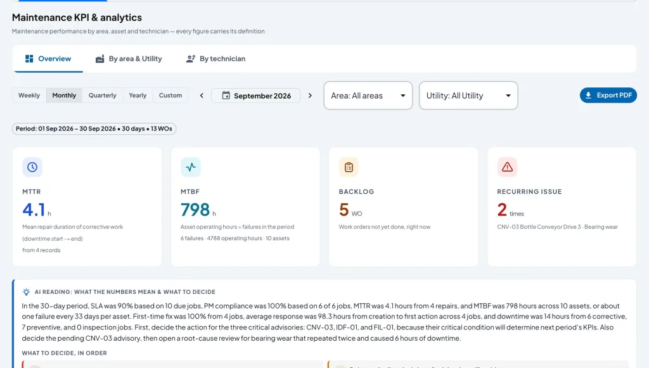
Task: Open the September 2026 date picker
Action: tap(256, 96)
